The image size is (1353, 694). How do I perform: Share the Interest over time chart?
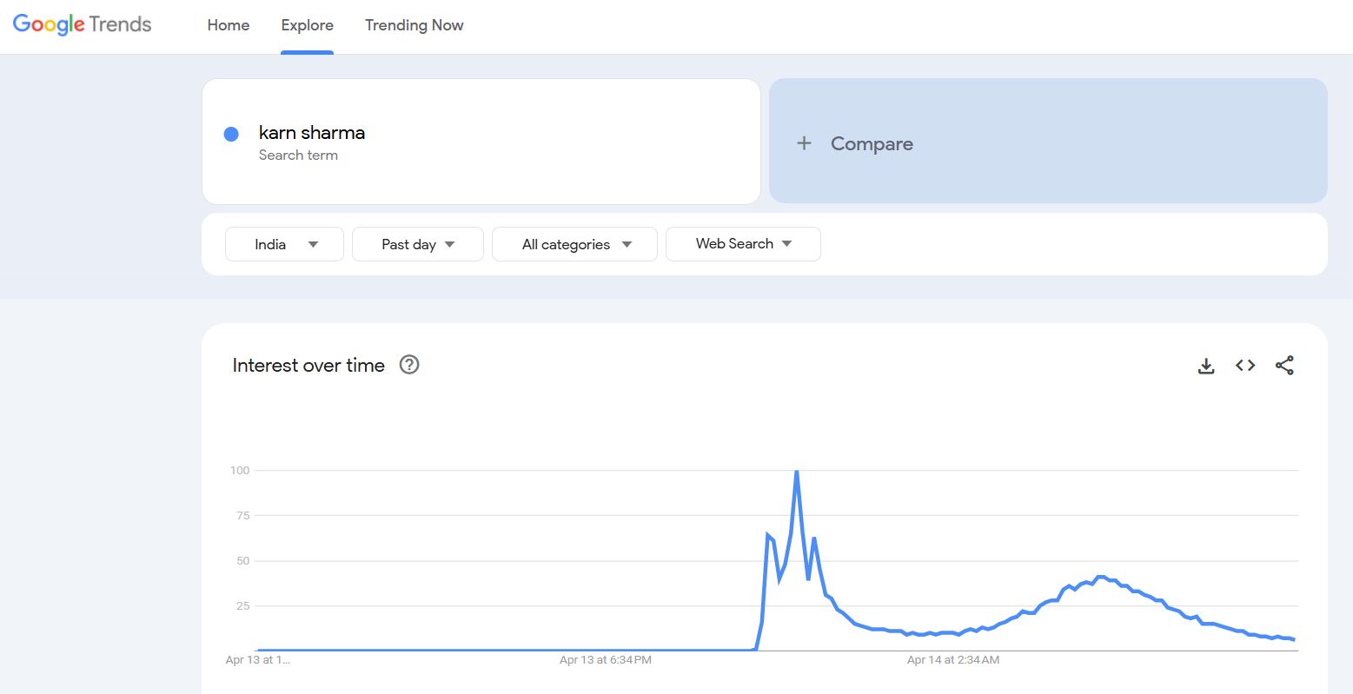click(x=1284, y=366)
